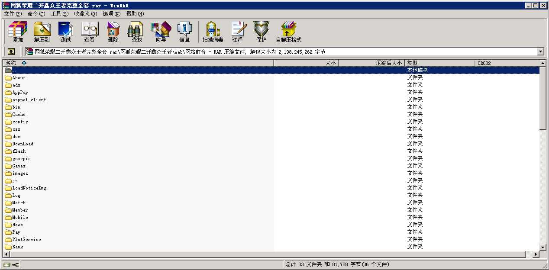This screenshot has height=270, width=549.
Task: Select the Match folder row
Action: click(271, 203)
